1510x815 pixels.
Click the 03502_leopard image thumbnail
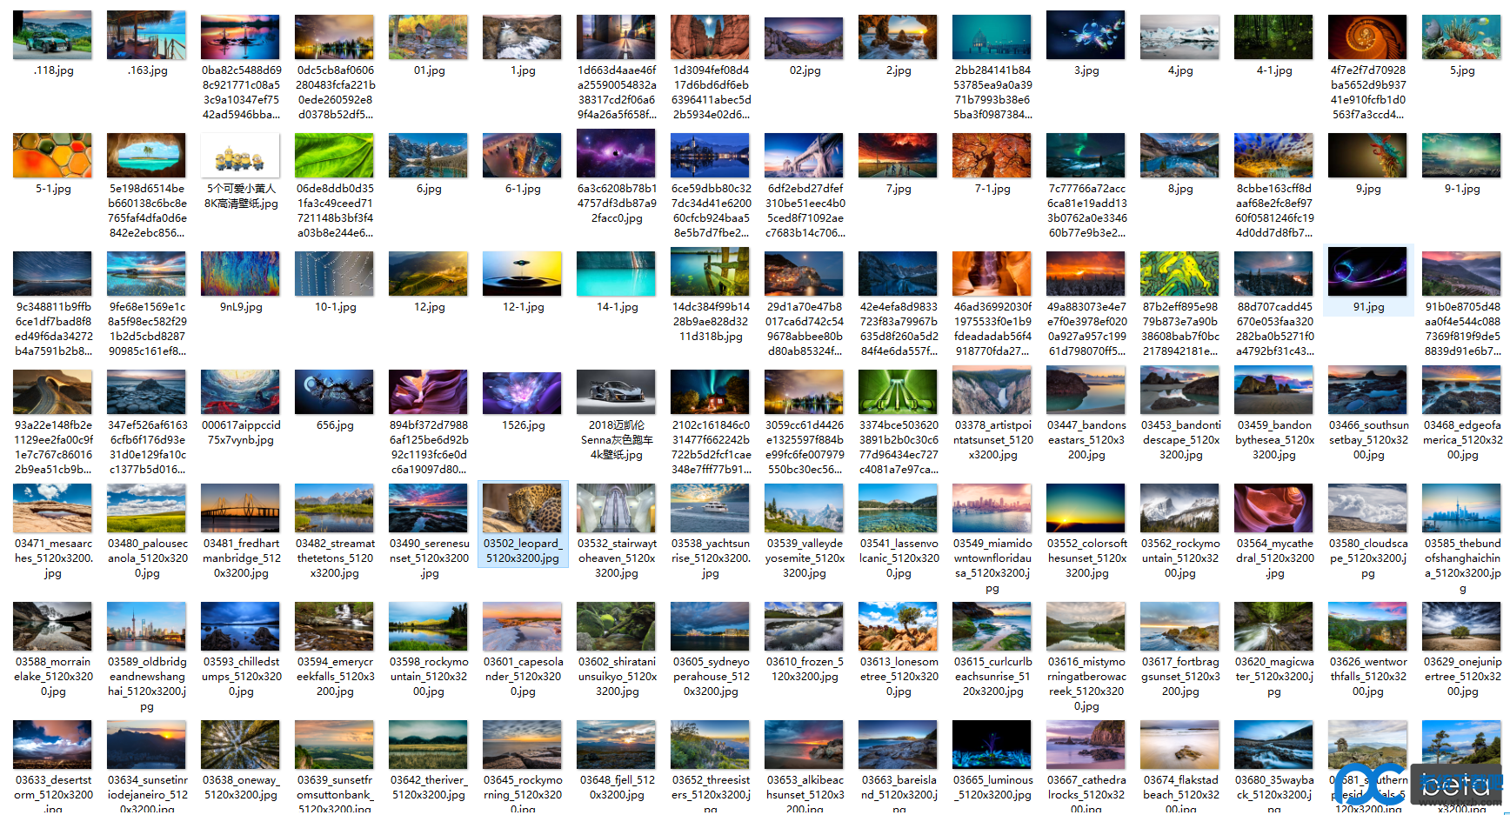(522, 510)
